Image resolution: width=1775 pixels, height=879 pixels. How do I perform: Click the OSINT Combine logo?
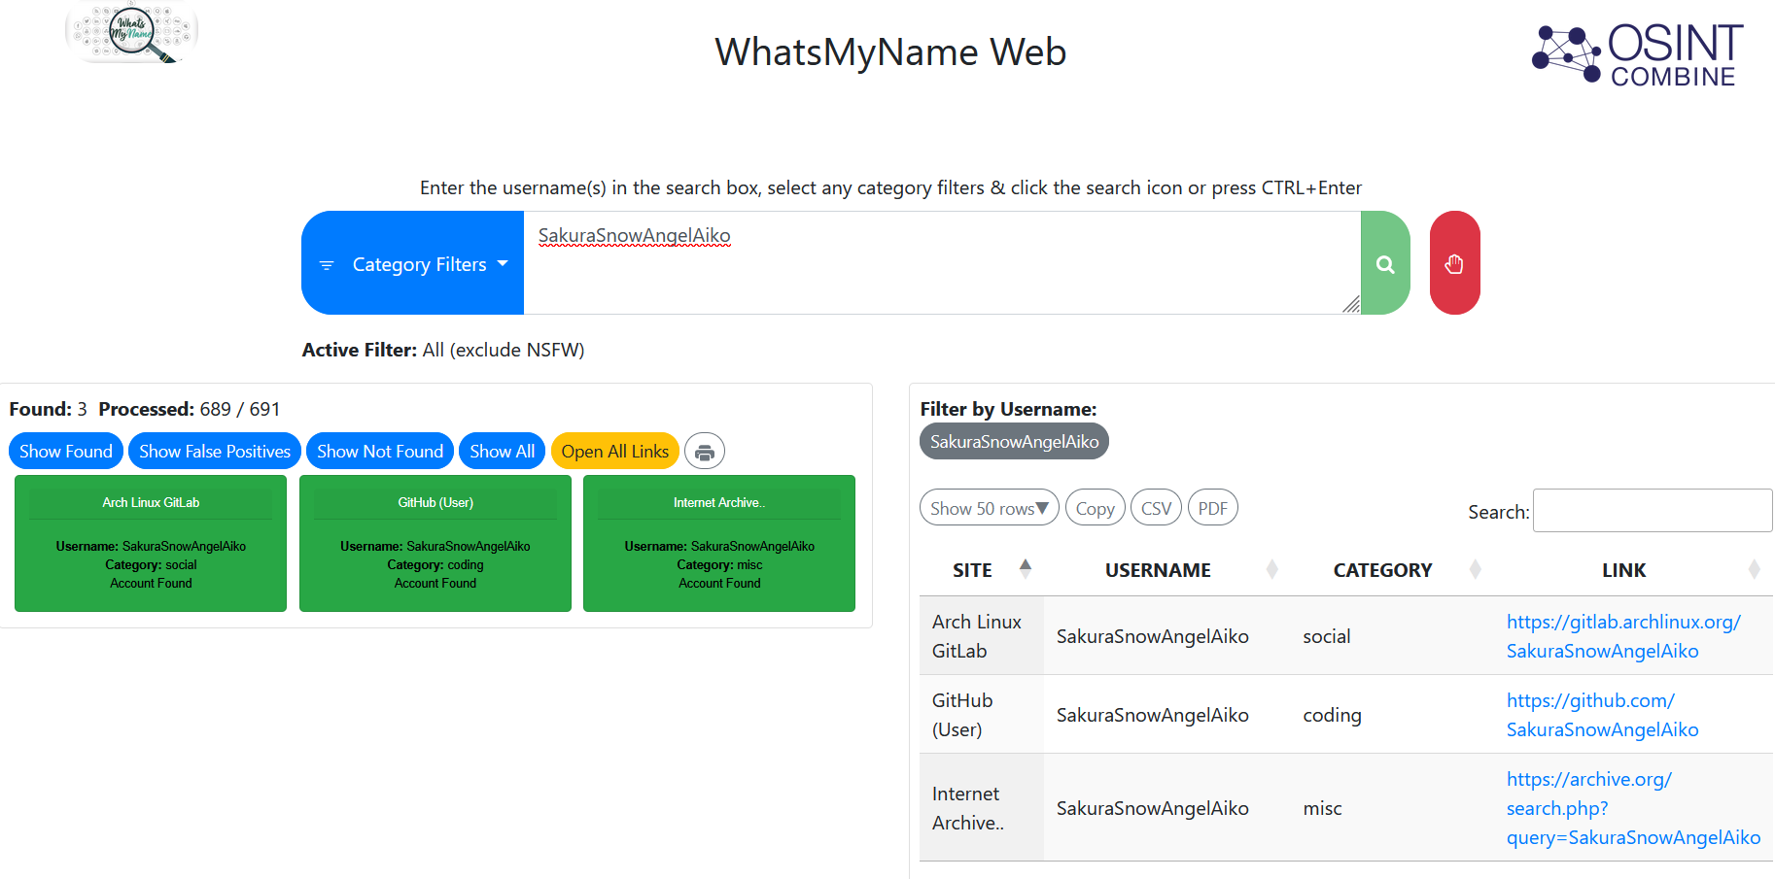pos(1638,55)
